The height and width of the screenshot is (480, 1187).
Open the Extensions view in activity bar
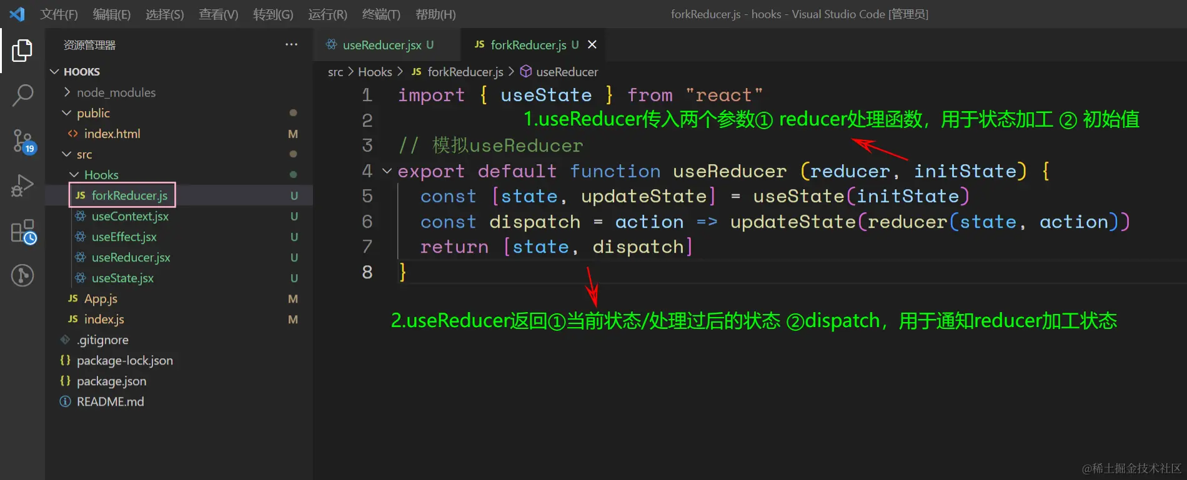click(x=23, y=232)
